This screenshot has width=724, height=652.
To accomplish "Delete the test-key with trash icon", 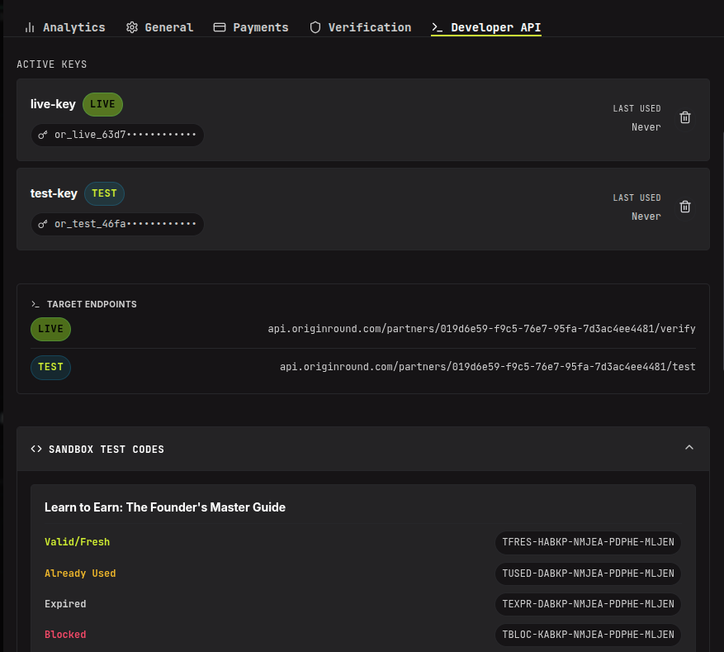I will (x=685, y=207).
